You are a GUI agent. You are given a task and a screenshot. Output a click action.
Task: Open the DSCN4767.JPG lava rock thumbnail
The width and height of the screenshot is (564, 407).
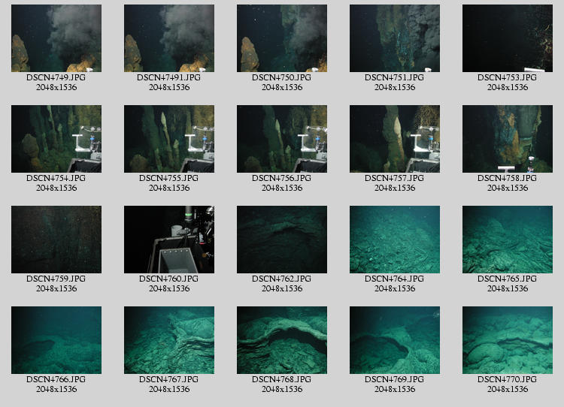[169, 340]
